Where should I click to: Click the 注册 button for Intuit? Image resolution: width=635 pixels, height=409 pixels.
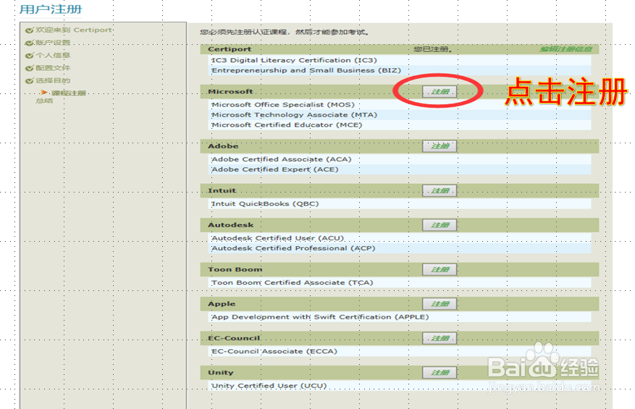(439, 191)
